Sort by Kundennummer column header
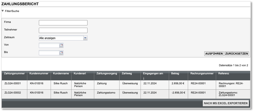The image size is (254, 112). pos(39,74)
